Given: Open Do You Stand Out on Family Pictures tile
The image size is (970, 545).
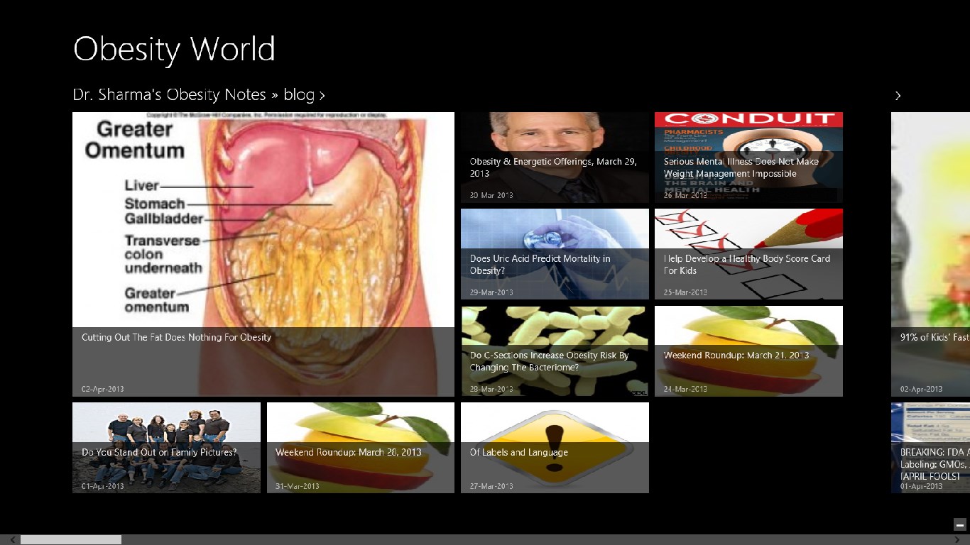Looking at the screenshot, I should [x=166, y=448].
